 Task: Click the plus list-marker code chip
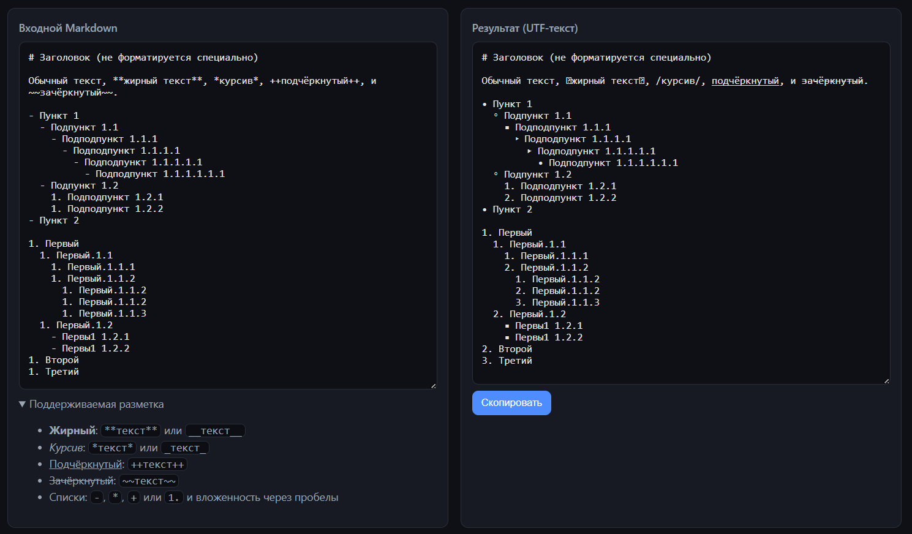134,497
